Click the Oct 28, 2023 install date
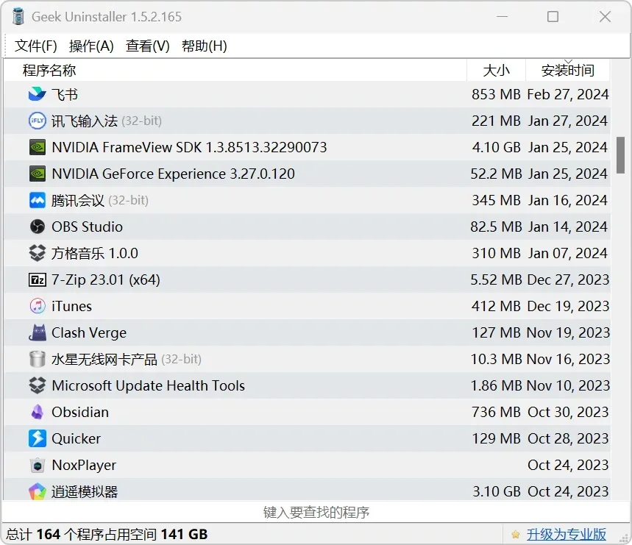The height and width of the screenshot is (545, 632). tap(568, 438)
